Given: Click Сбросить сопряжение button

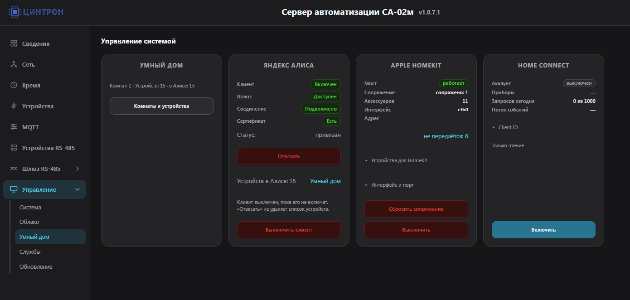Looking at the screenshot, I should click(x=416, y=209).
